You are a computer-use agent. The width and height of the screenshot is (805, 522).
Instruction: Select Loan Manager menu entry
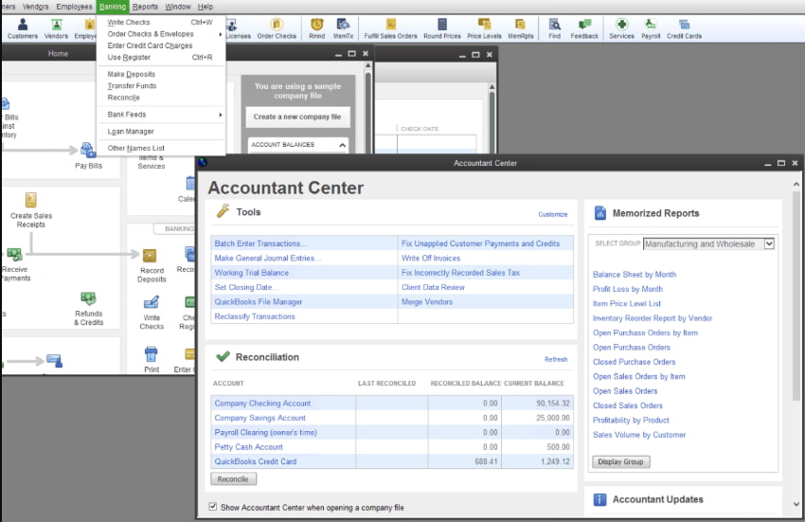161,132
